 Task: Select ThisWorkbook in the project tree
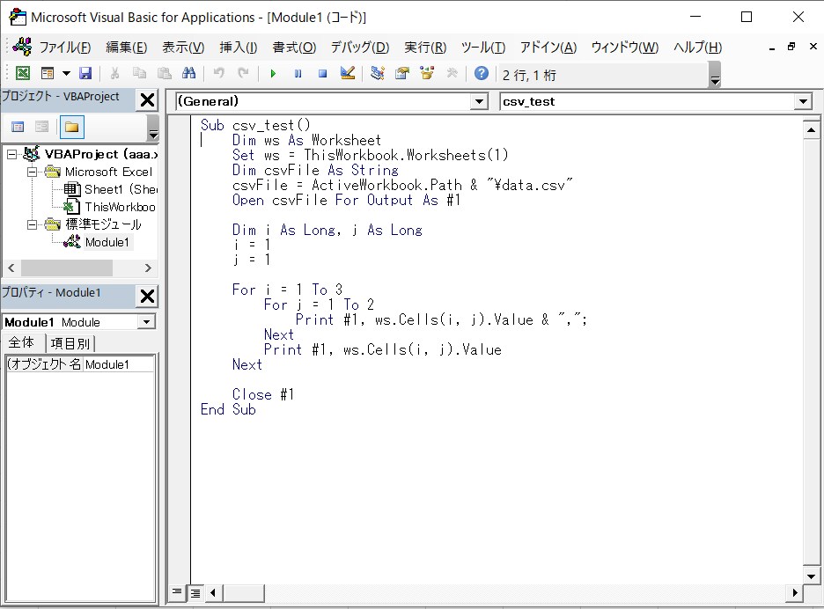click(109, 207)
